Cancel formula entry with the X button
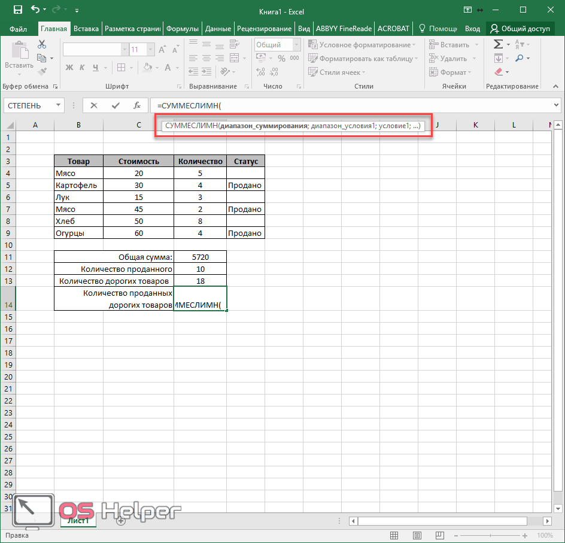Screen dimensions: 565x543 (94, 105)
